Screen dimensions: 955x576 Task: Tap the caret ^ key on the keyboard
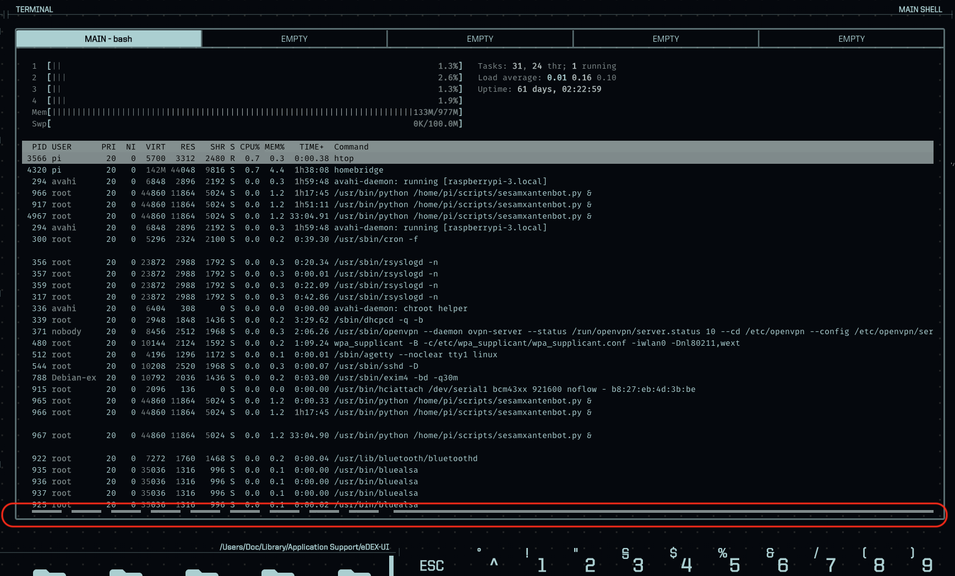click(x=494, y=563)
